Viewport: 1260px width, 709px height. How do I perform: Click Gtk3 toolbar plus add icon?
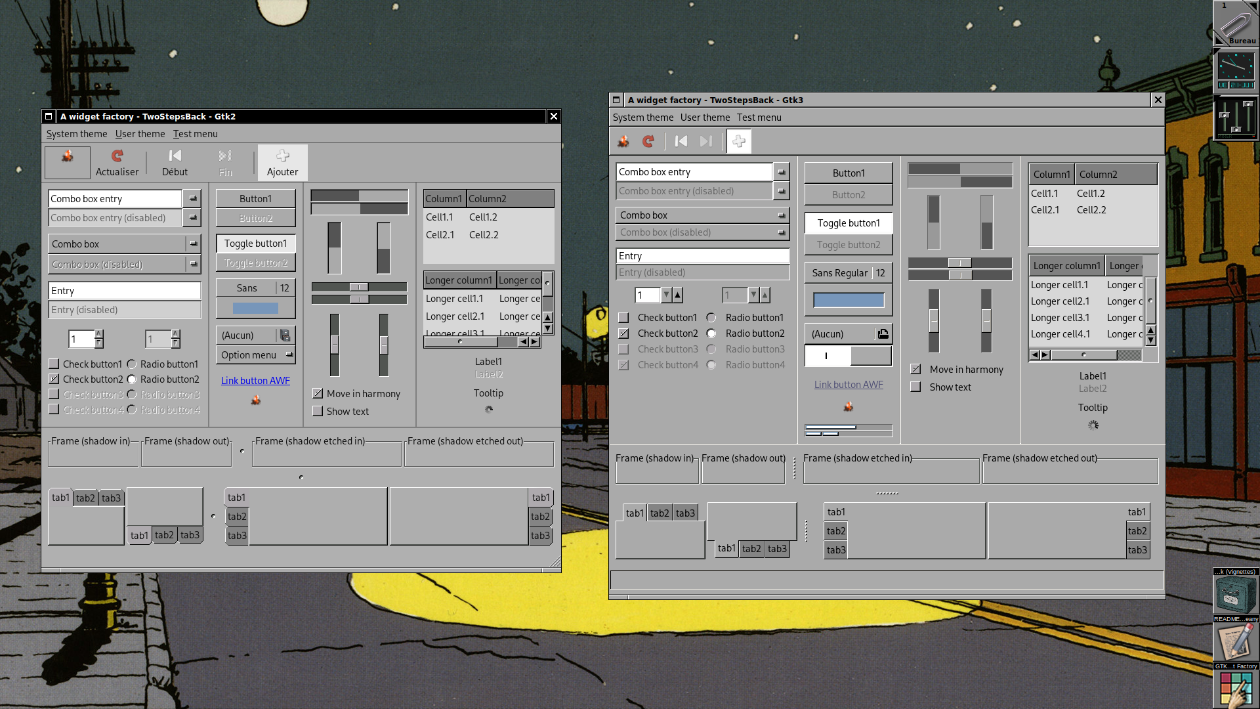[x=739, y=141]
